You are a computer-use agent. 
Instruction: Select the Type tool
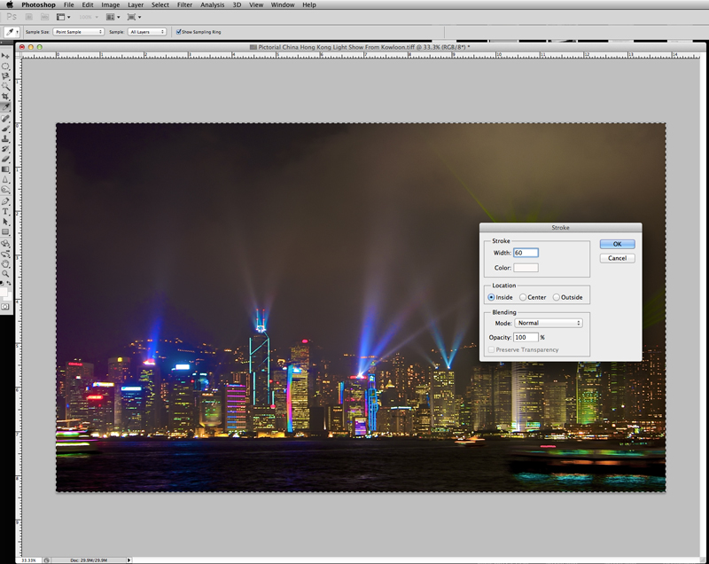[5, 211]
